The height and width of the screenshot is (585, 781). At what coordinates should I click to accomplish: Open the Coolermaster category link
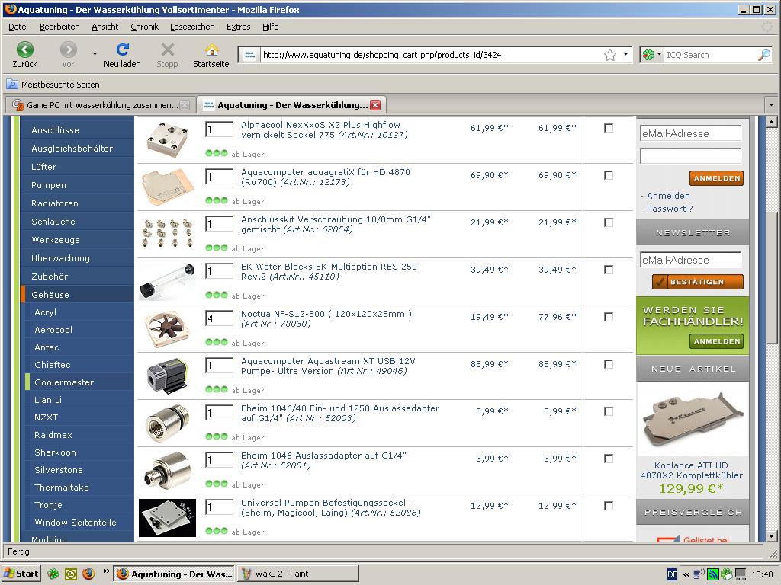pyautogui.click(x=64, y=382)
